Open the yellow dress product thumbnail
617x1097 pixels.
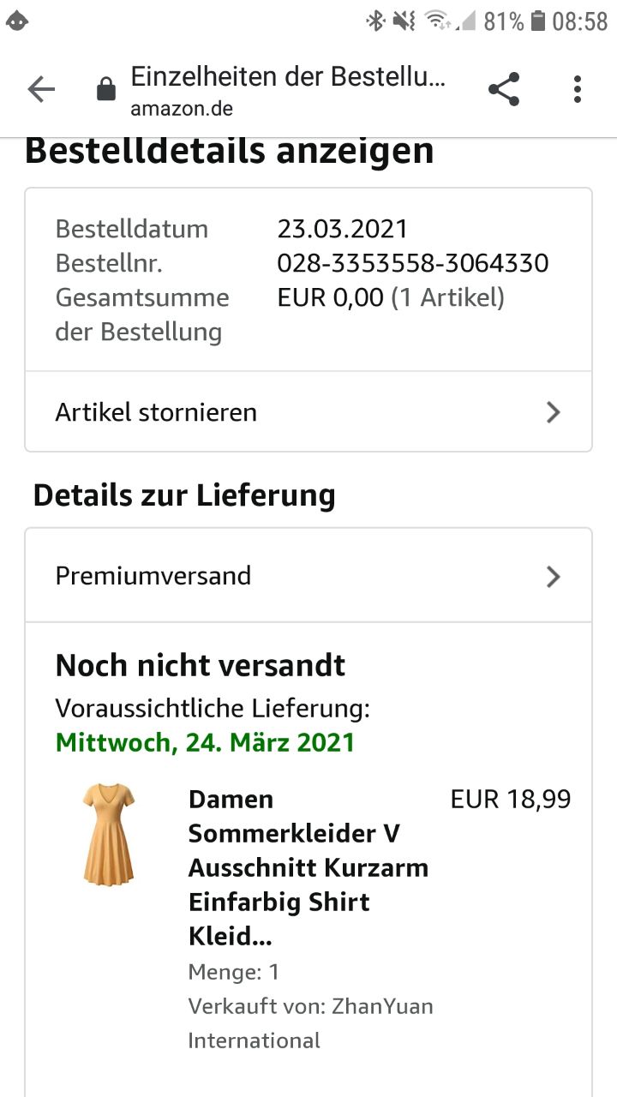click(109, 833)
